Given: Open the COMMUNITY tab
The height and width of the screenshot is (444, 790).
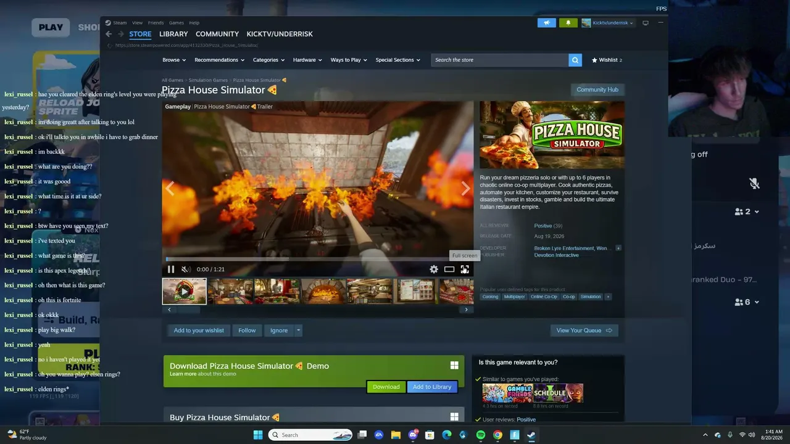Looking at the screenshot, I should [217, 34].
